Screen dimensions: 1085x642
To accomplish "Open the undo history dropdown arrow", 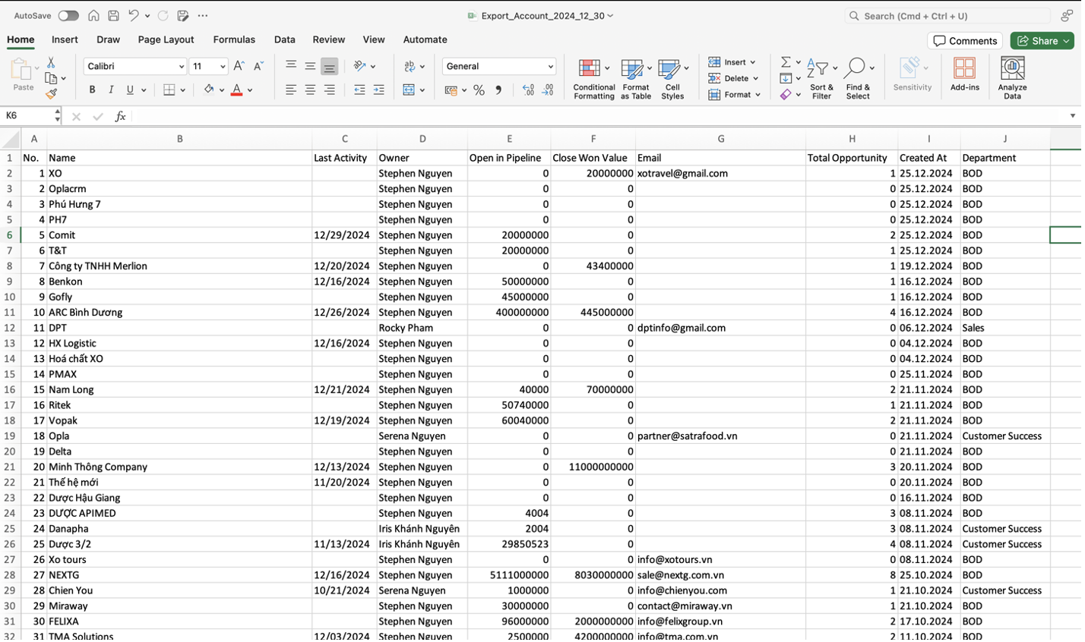I will tap(147, 16).
